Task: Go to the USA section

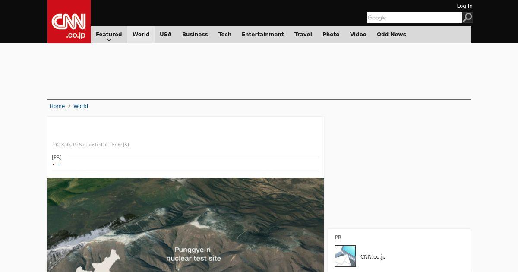Action: click(166, 35)
